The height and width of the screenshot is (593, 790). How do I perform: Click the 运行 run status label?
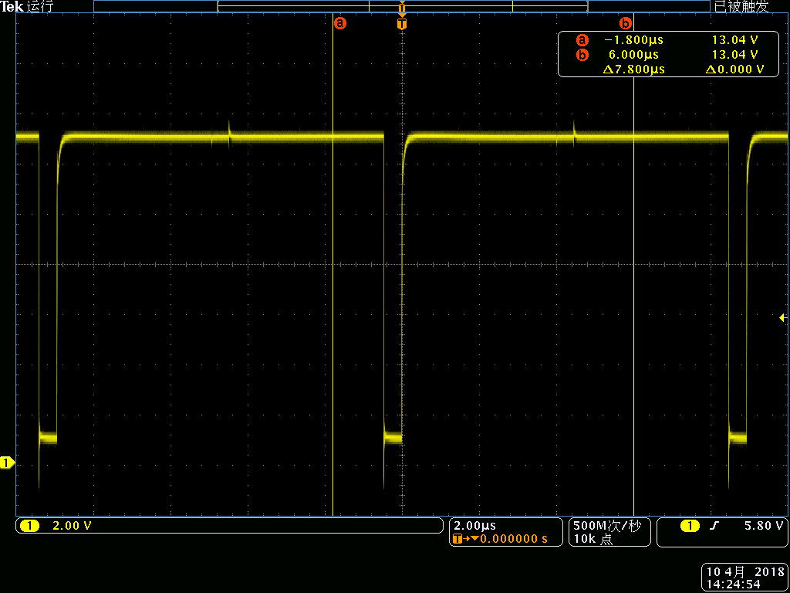coord(39,6)
